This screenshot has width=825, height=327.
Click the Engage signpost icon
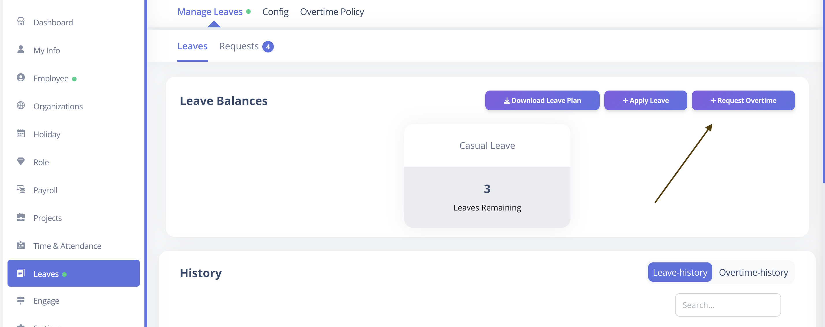[21, 300]
